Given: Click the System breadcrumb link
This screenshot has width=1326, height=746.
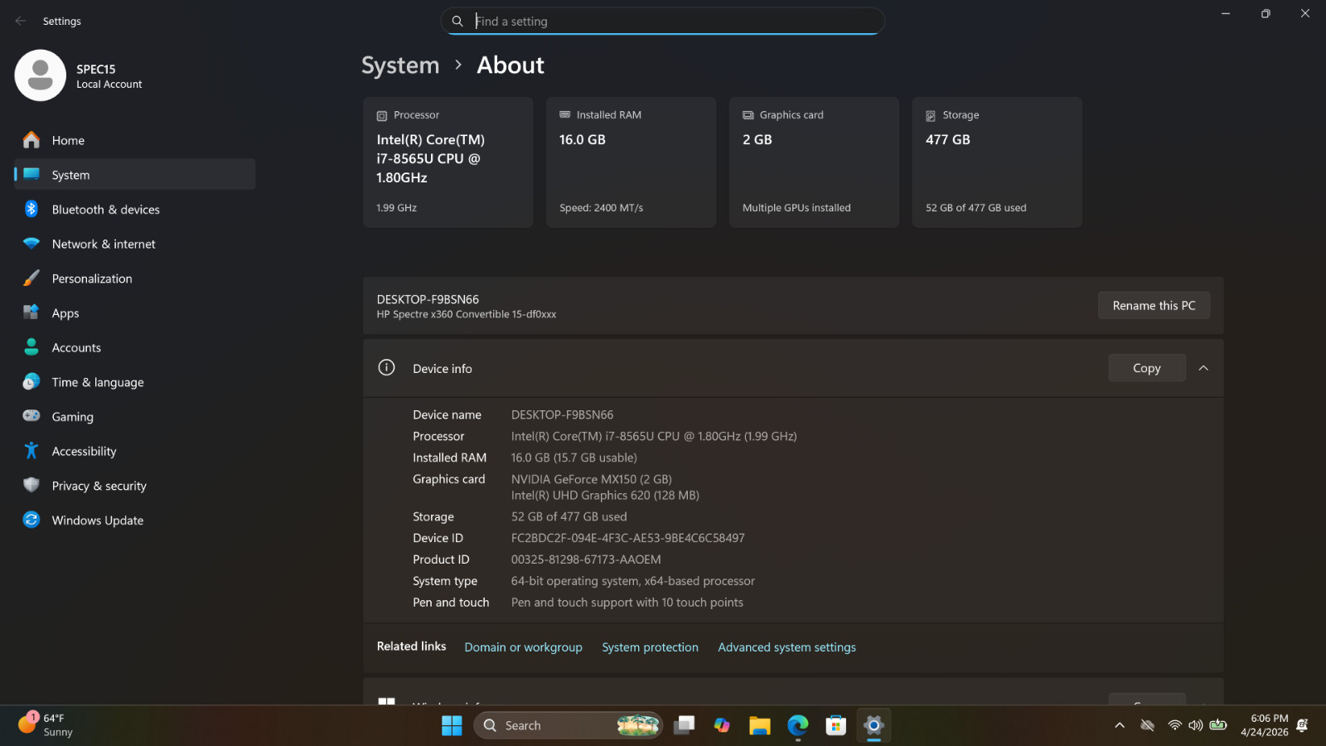Looking at the screenshot, I should 400,65.
